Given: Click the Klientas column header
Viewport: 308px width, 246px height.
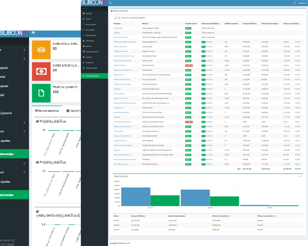Looking at the screenshot, I should pyautogui.click(x=145, y=24).
